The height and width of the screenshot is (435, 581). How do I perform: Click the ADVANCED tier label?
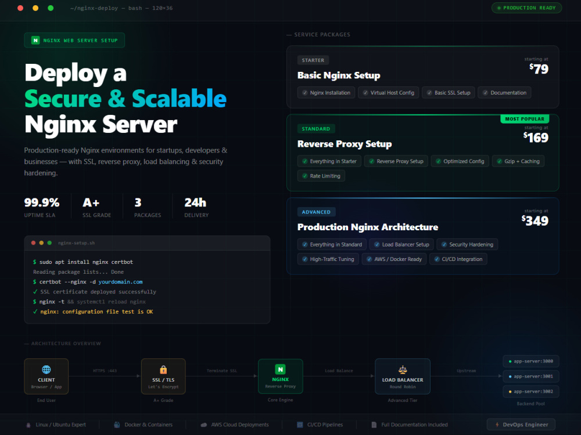[x=317, y=212]
